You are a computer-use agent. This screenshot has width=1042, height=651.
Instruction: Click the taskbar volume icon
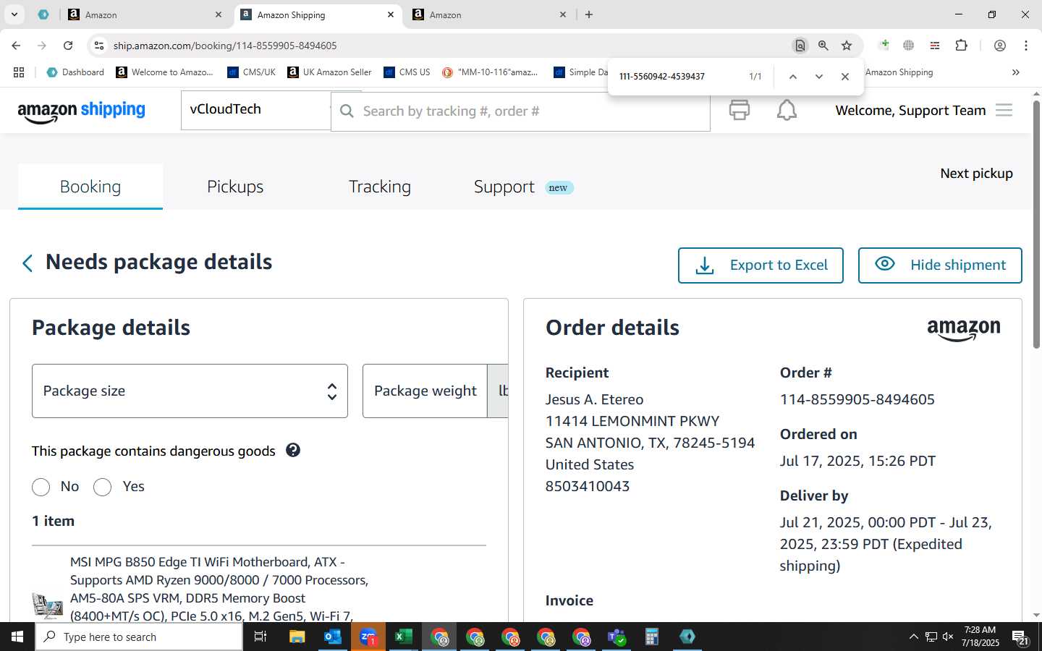948,637
